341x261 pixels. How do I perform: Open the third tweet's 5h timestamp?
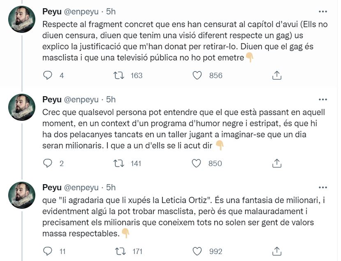tap(111, 187)
